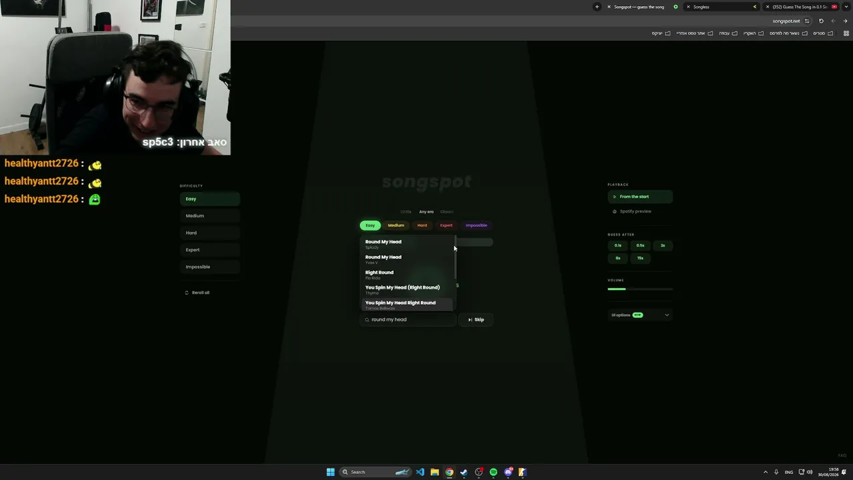Open Spotify from taskbar
This screenshot has height=480, width=853.
(x=493, y=472)
